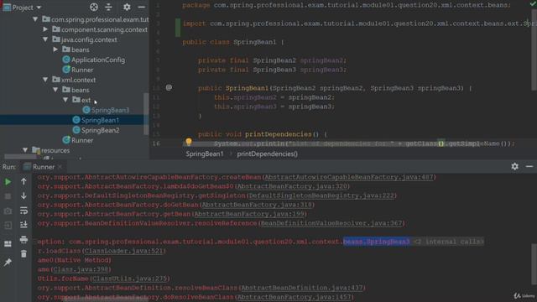Click the print console icon
Screen dimensions: 537x302
23,239
